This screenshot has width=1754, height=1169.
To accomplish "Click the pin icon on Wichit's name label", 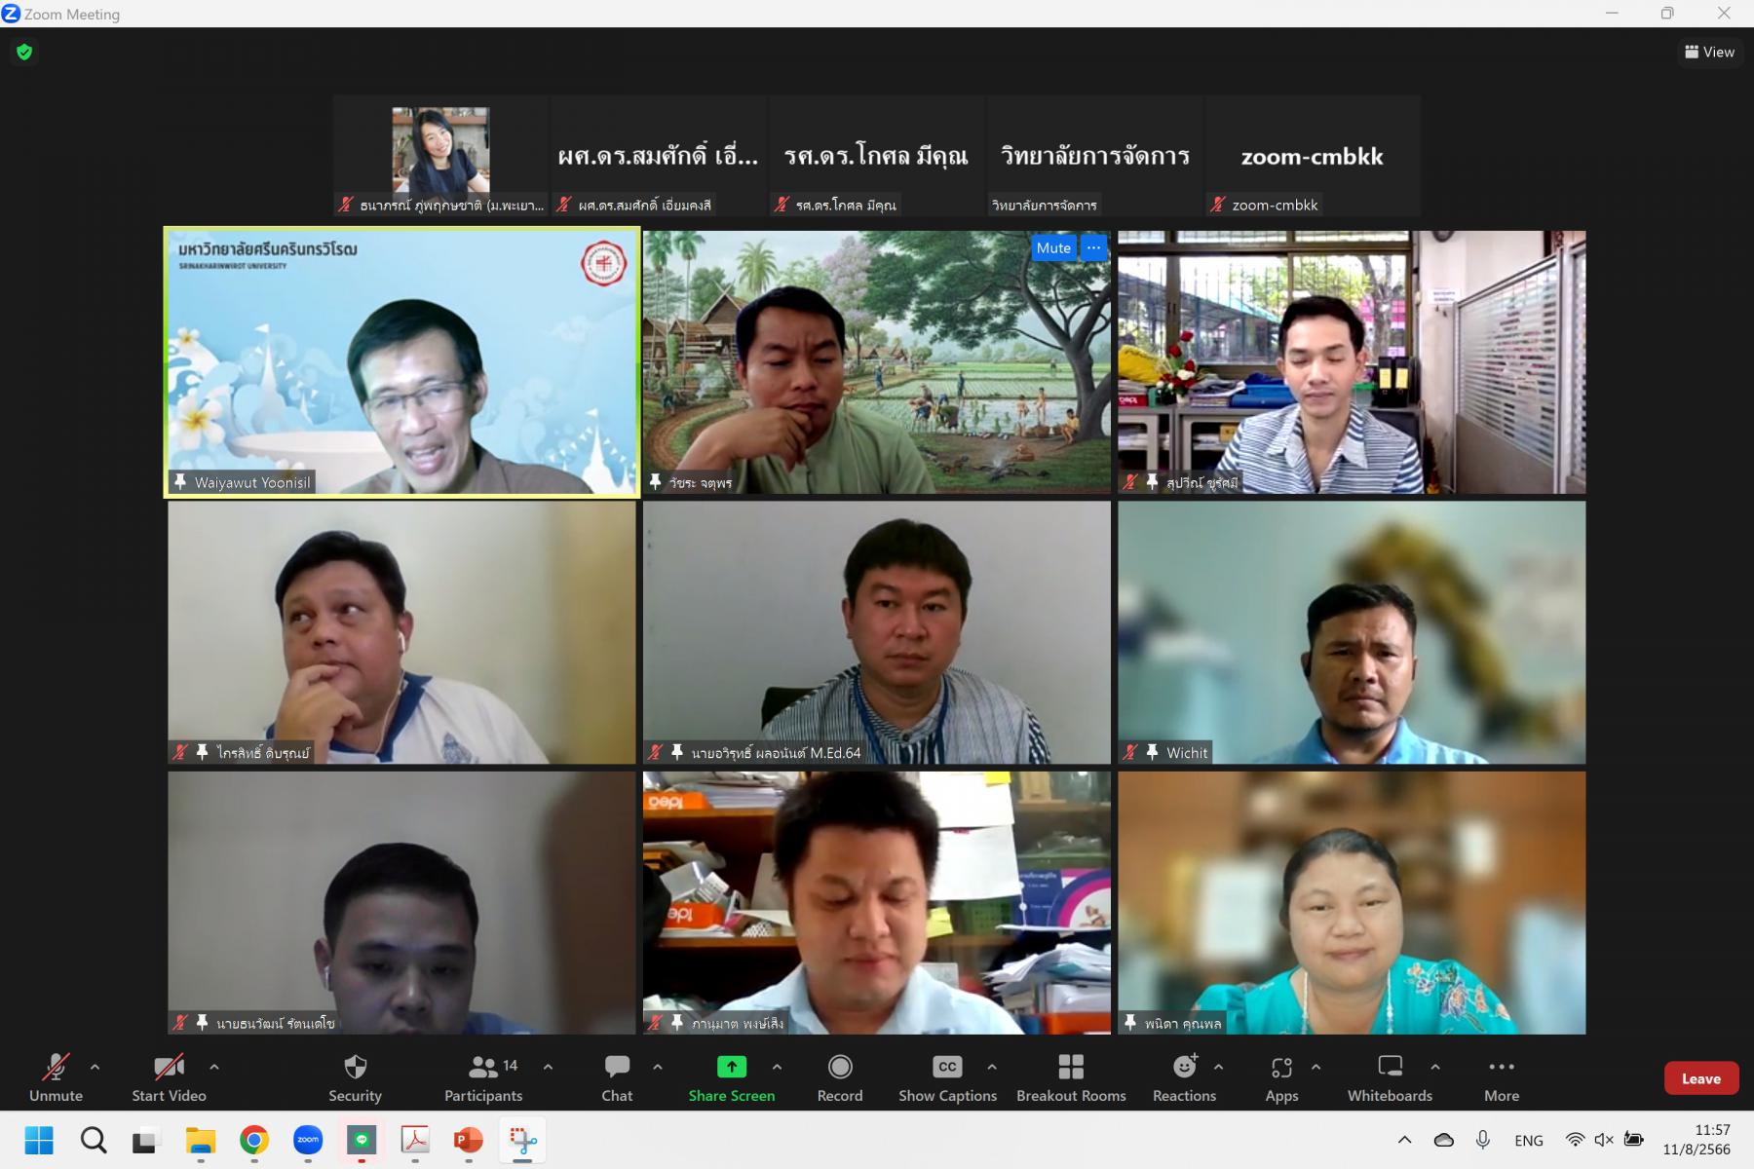I will click(1153, 752).
